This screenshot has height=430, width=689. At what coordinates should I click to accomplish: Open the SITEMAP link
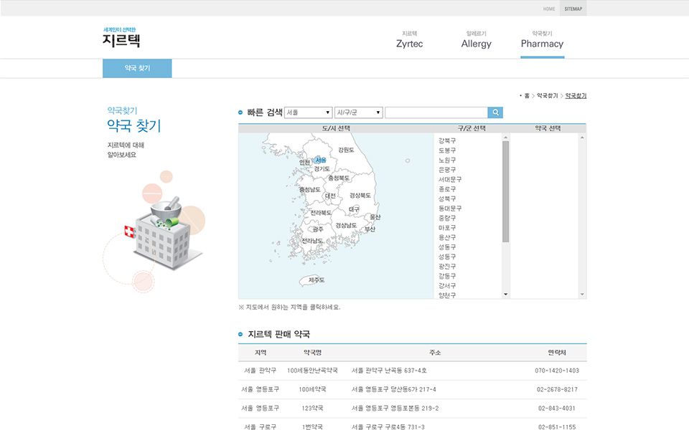pyautogui.click(x=573, y=9)
